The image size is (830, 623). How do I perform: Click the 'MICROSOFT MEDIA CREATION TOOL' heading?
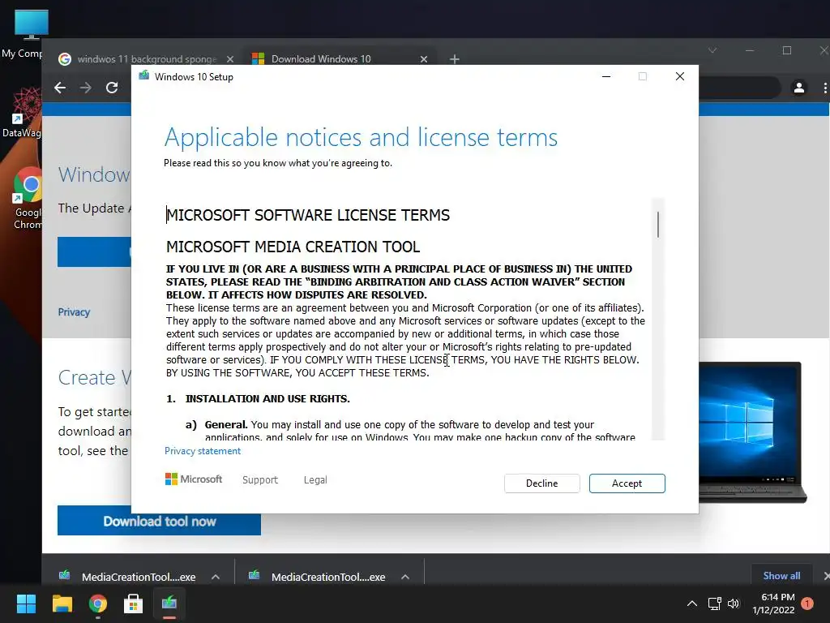coord(293,247)
